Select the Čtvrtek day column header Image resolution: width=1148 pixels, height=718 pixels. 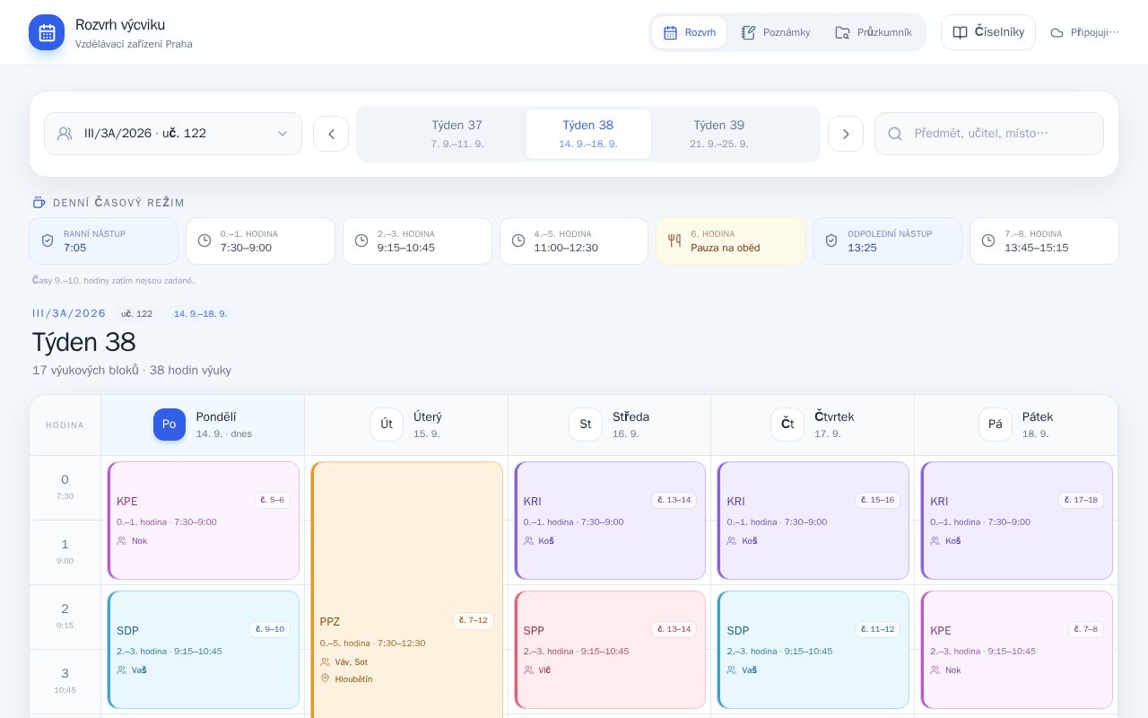point(813,425)
